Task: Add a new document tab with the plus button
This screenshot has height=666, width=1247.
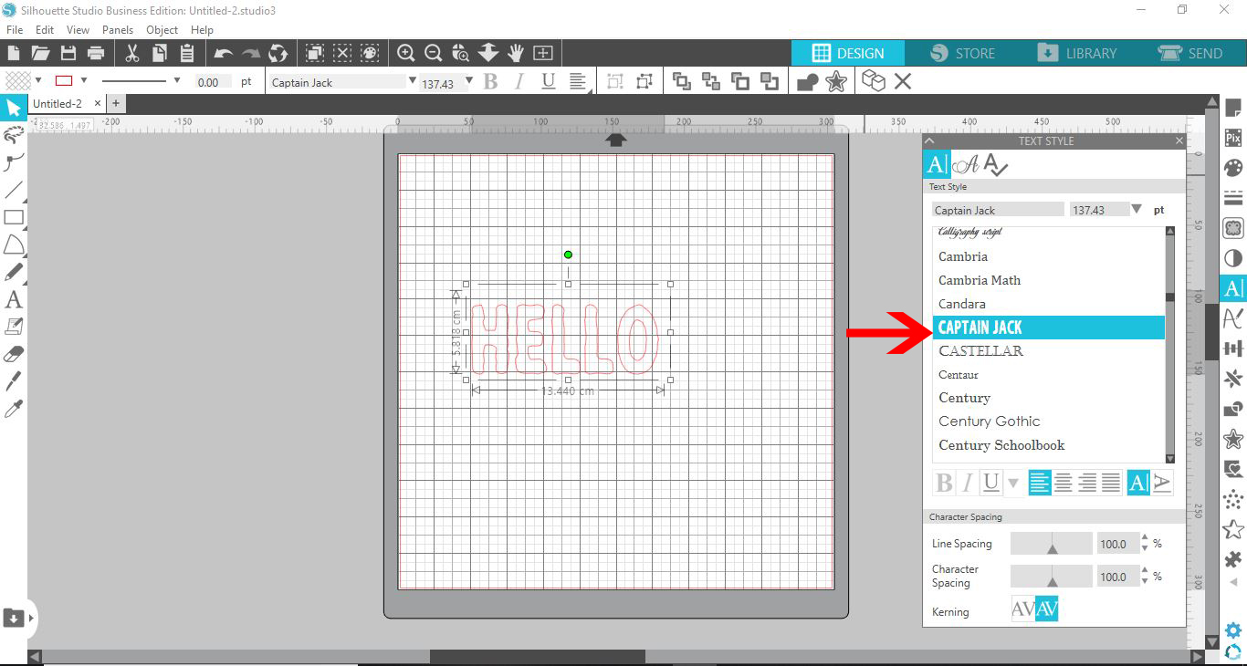Action: [116, 104]
